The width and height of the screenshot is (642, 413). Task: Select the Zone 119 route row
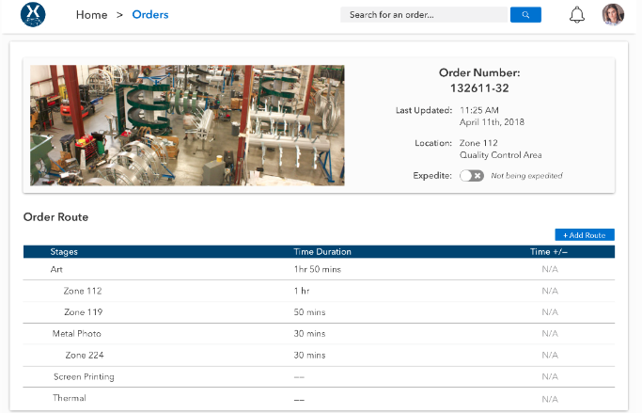coord(319,312)
